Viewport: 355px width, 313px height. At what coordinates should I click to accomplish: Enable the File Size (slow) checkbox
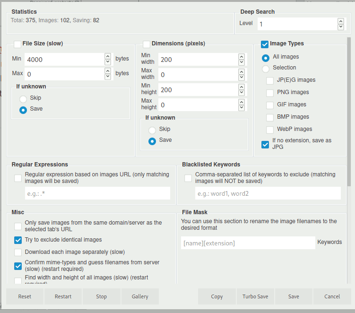click(x=18, y=44)
